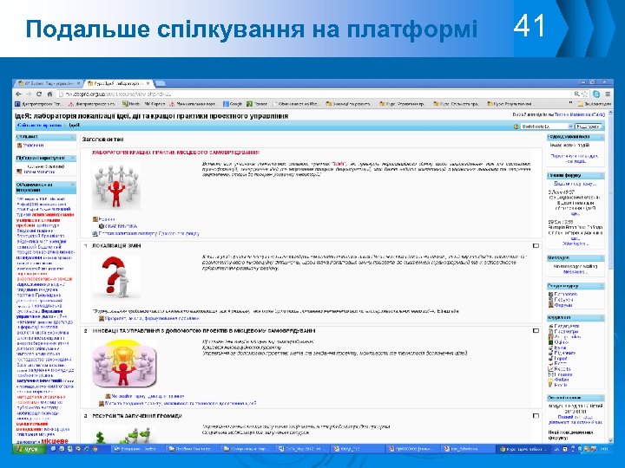
Task: Open the Chrome hamburger menu
Action: coord(608,94)
